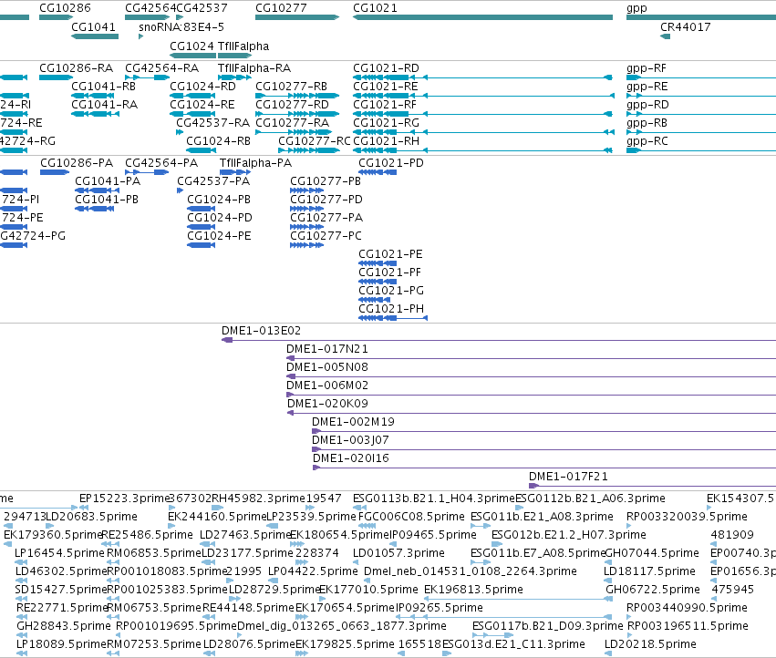776x658 pixels.
Task: Open the CR44017 gene label
Action: [x=686, y=26]
